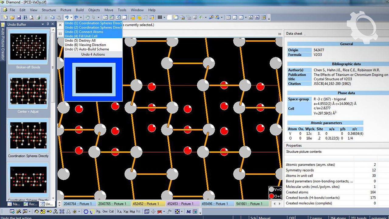Click the unit cell box icon
Screen dimensions: 389x219
coord(147,211)
